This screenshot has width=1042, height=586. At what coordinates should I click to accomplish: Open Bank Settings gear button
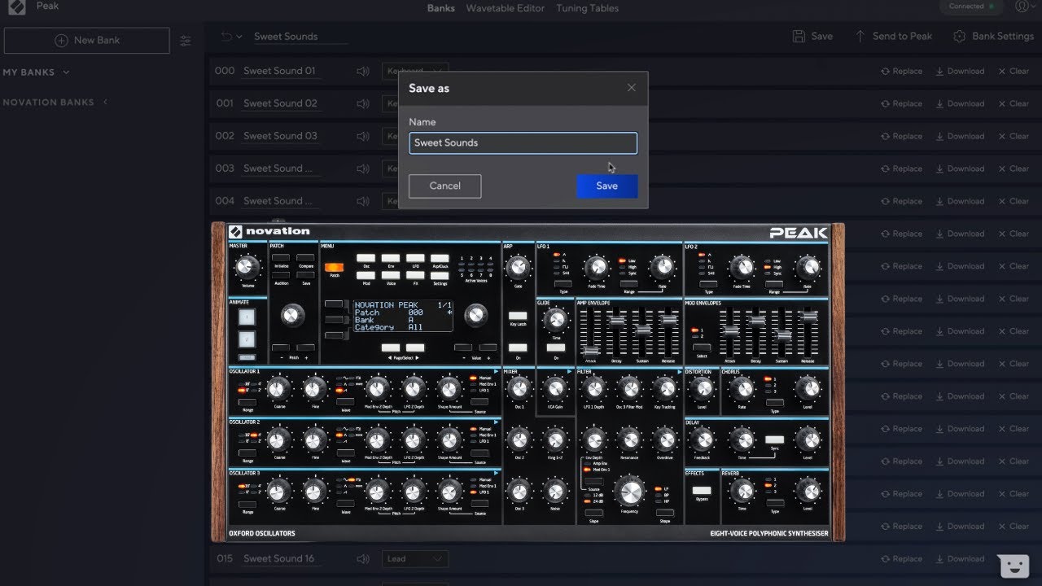pyautogui.click(x=993, y=37)
